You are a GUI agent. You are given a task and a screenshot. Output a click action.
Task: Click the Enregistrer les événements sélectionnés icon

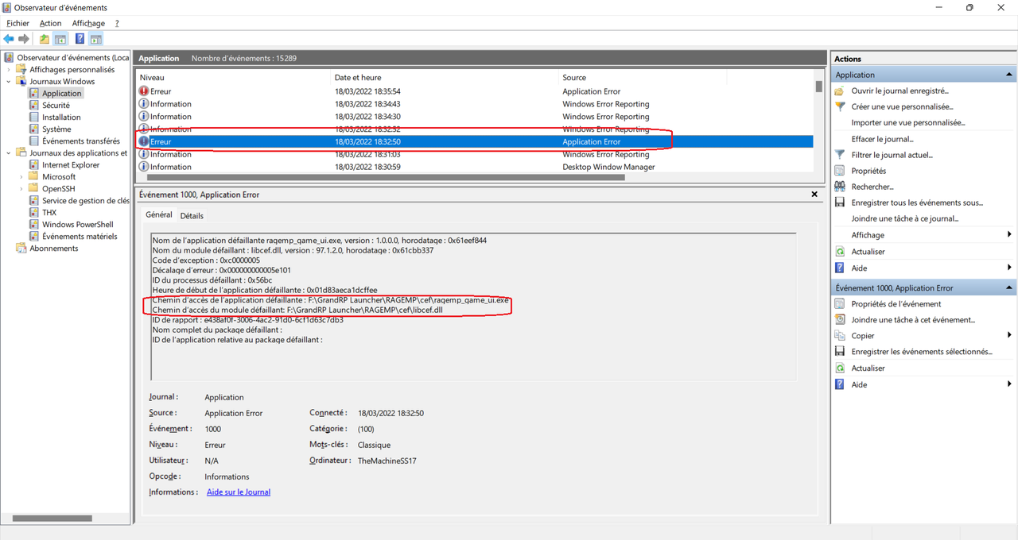tap(840, 351)
